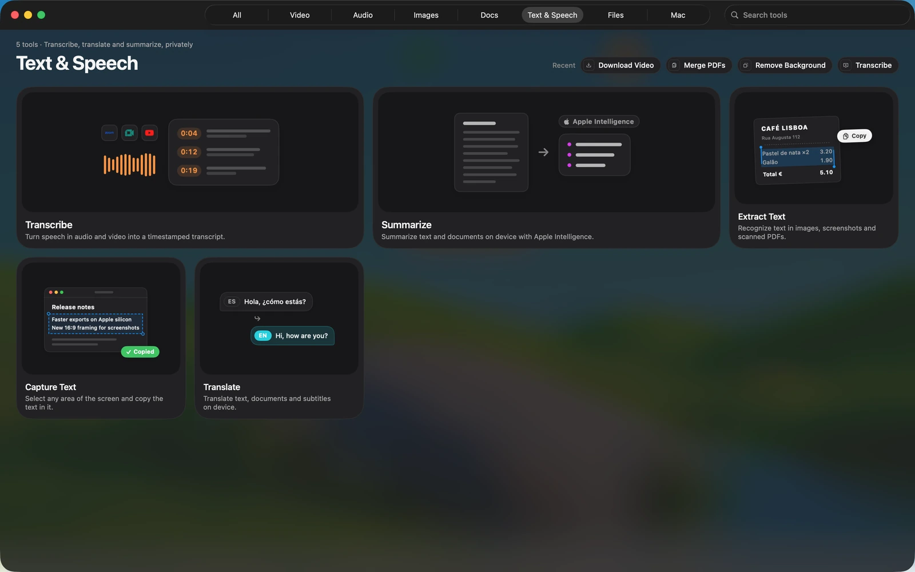Click the download icon on Download Video
Image resolution: width=915 pixels, height=572 pixels.
[588, 65]
